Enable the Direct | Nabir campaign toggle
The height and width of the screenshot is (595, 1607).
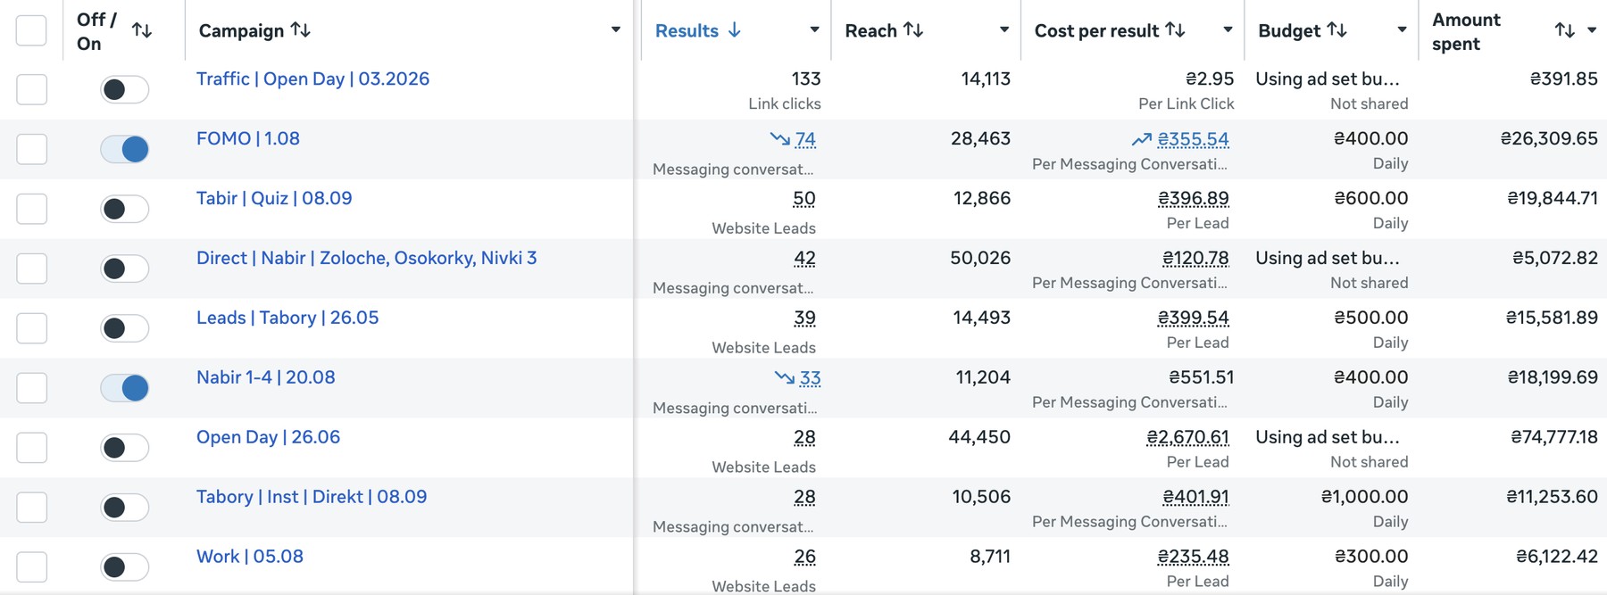(124, 269)
